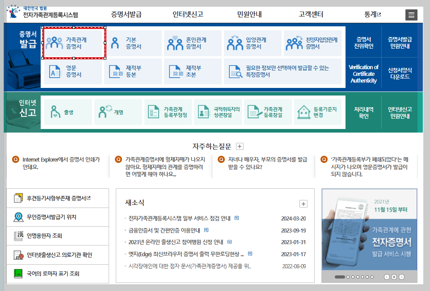Select the second carousel pagination dot
Image resolution: width=430 pixels, height=291 pixels.
coord(348,277)
